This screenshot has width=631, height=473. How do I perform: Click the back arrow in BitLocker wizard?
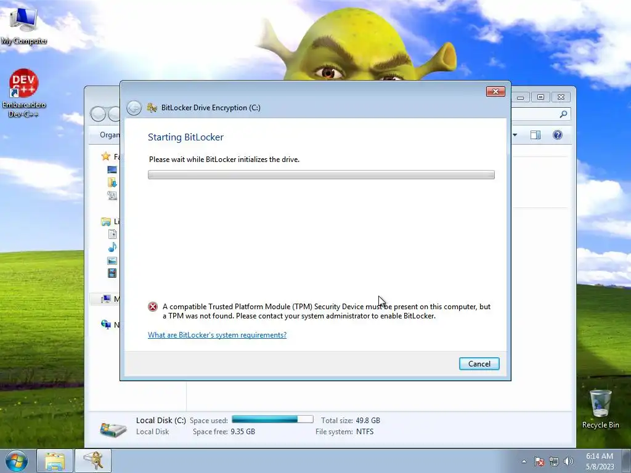click(134, 108)
